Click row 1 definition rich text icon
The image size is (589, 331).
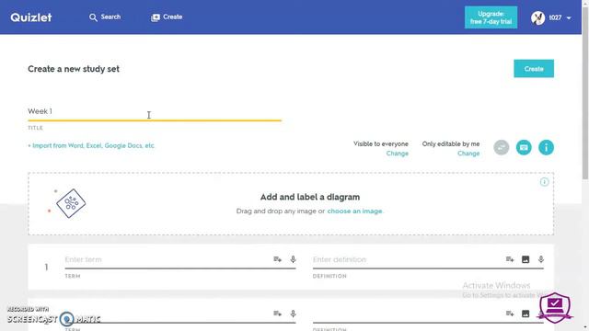[x=510, y=259]
